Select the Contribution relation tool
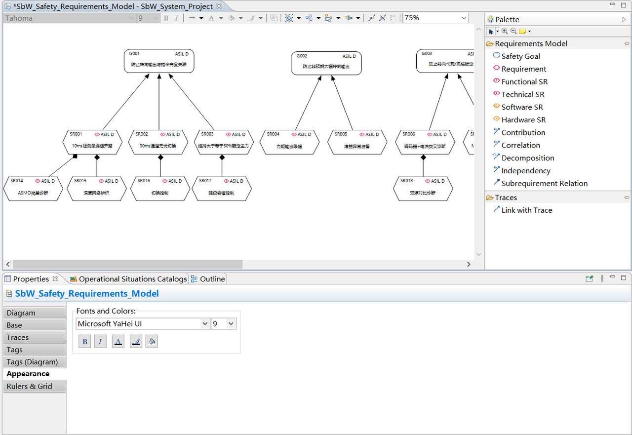The height and width of the screenshot is (435, 632). (x=519, y=132)
